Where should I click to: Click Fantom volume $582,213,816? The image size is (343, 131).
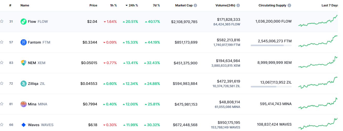[228, 40]
